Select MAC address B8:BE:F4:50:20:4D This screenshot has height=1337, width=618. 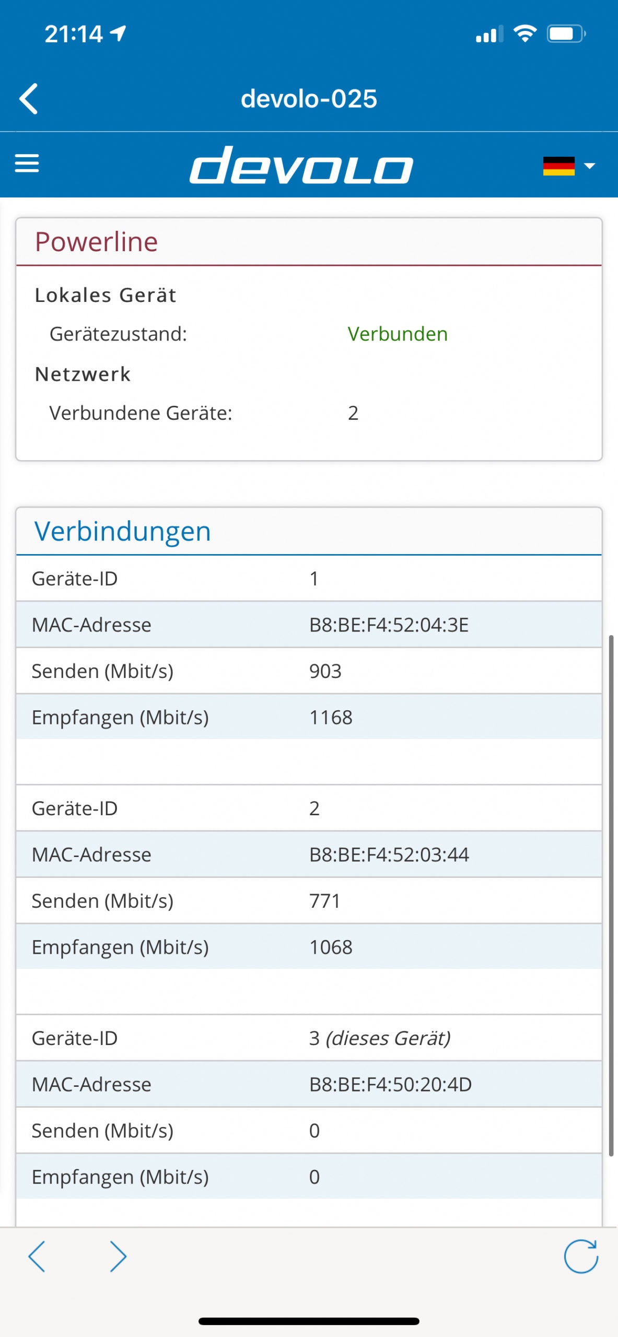pyautogui.click(x=391, y=1084)
